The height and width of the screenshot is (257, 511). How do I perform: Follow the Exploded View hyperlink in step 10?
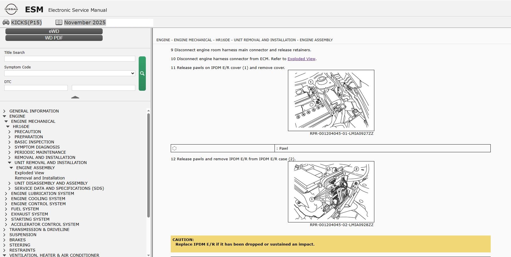coord(301,59)
